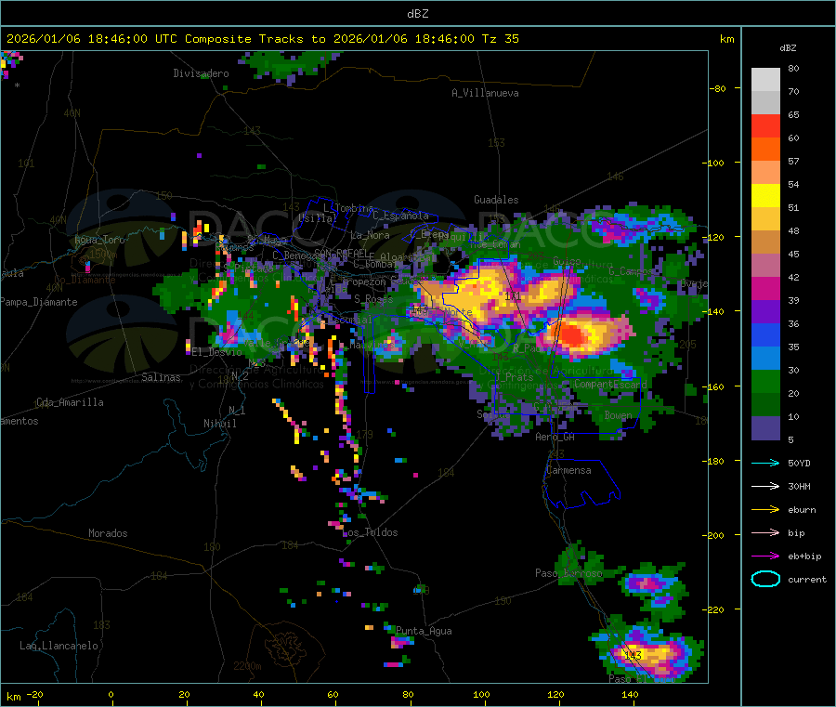Click the Punta_Agua map label
This screenshot has height=707, width=836.
(424, 631)
